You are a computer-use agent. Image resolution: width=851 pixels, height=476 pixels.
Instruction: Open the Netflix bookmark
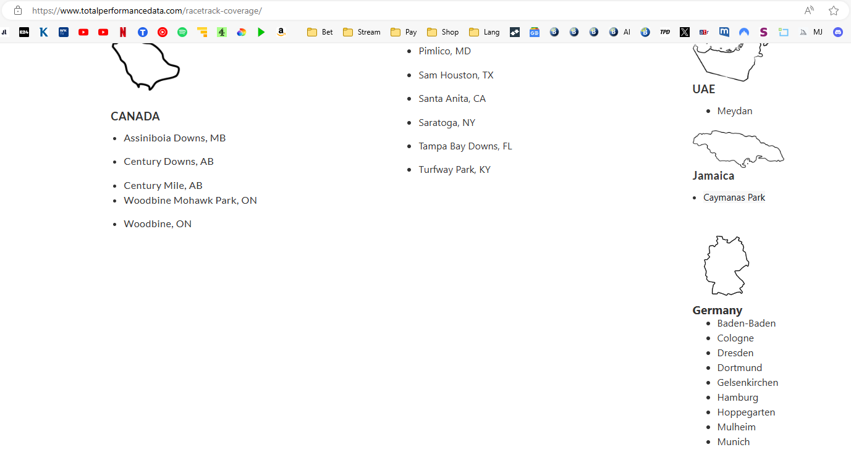123,32
